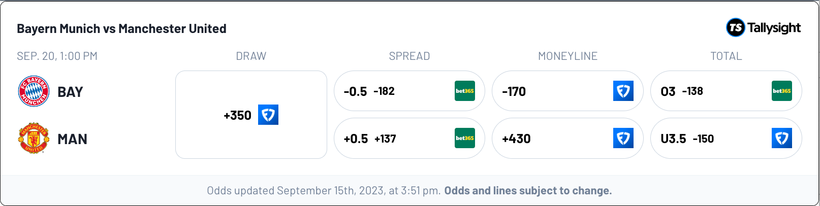820x206 pixels.
Task: Select the draw +350 odds box
Action: pyautogui.click(x=251, y=115)
